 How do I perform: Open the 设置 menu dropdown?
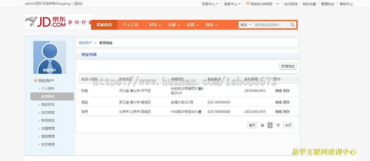tap(192, 25)
